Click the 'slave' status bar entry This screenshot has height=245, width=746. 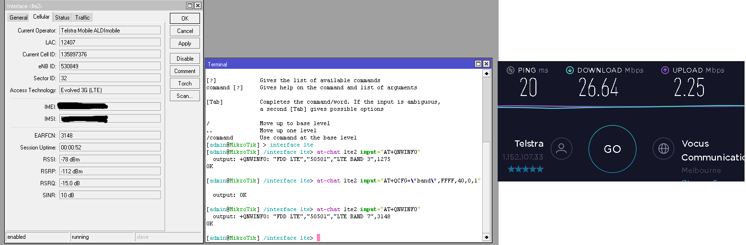click(167, 237)
